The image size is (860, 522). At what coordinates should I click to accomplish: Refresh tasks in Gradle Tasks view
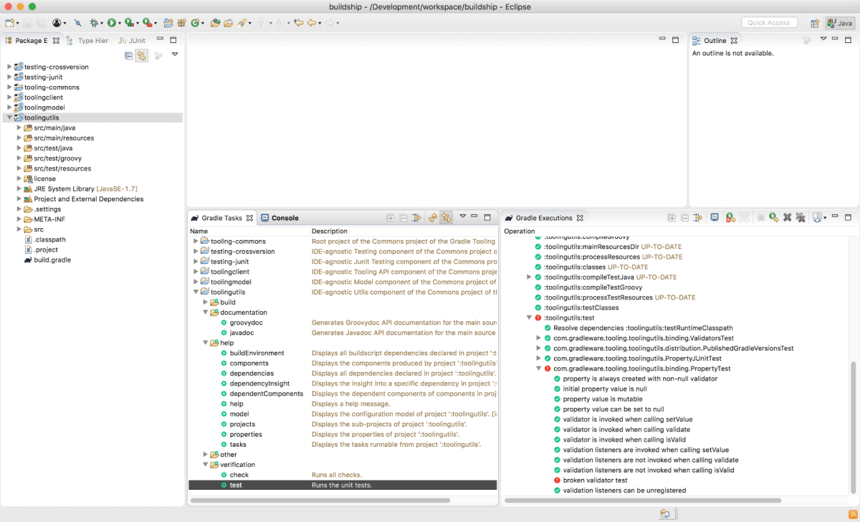click(433, 218)
